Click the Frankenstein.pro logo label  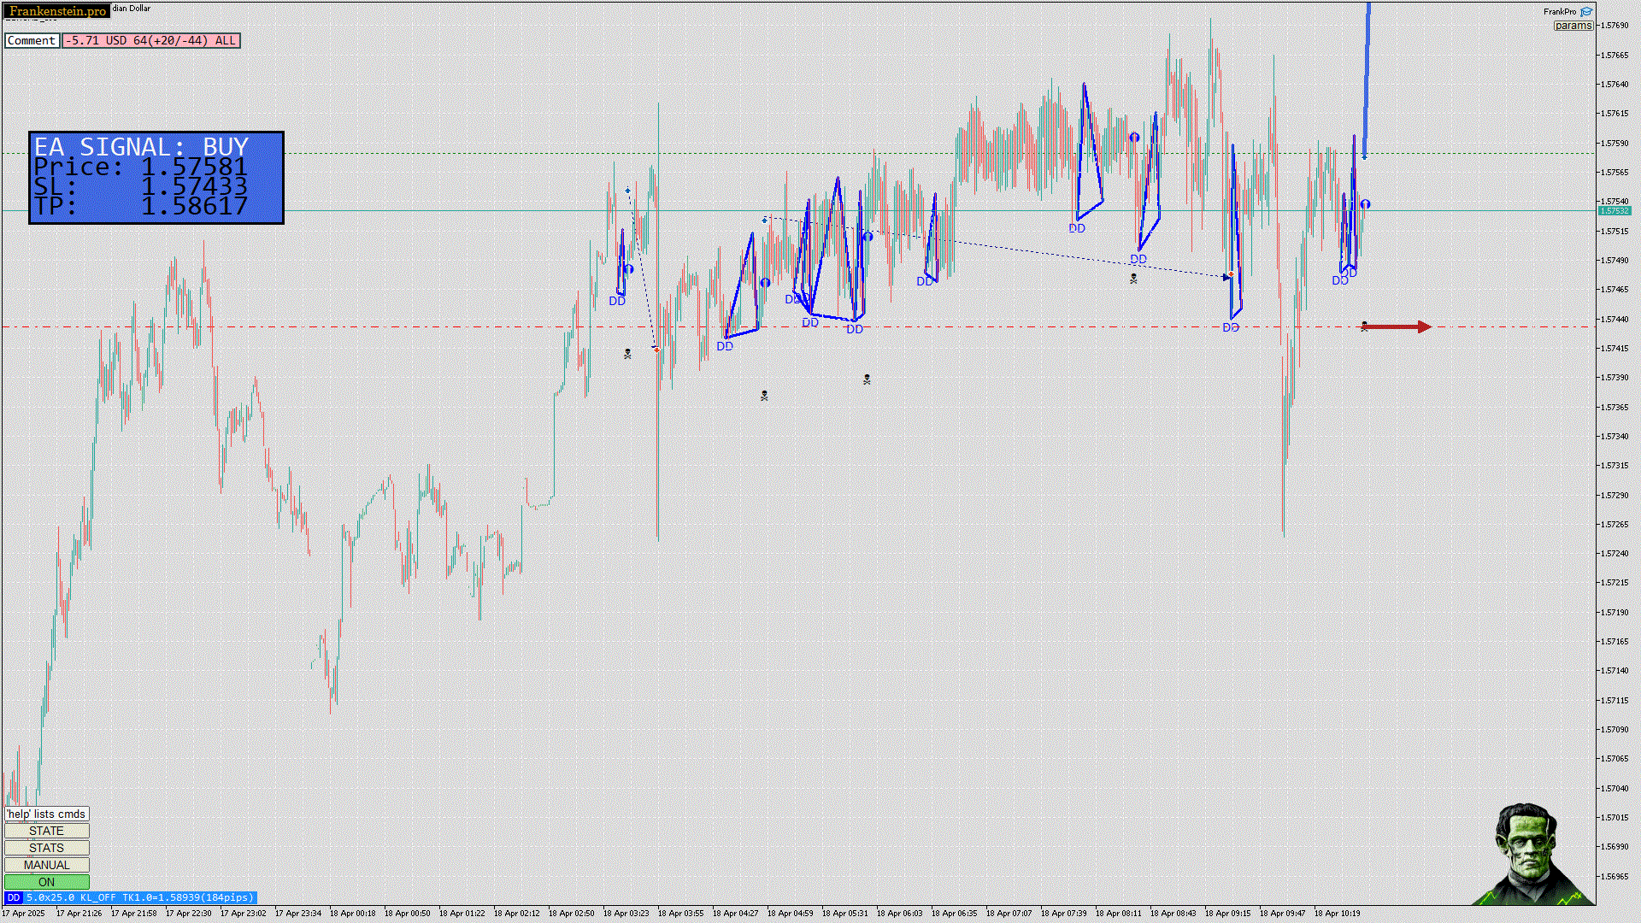pos(57,11)
